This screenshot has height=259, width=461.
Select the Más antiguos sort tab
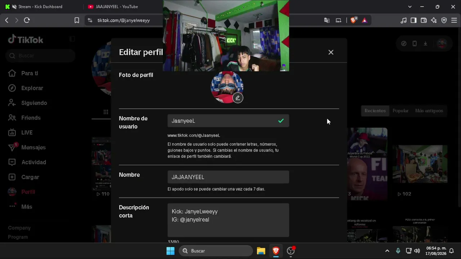[x=429, y=111]
